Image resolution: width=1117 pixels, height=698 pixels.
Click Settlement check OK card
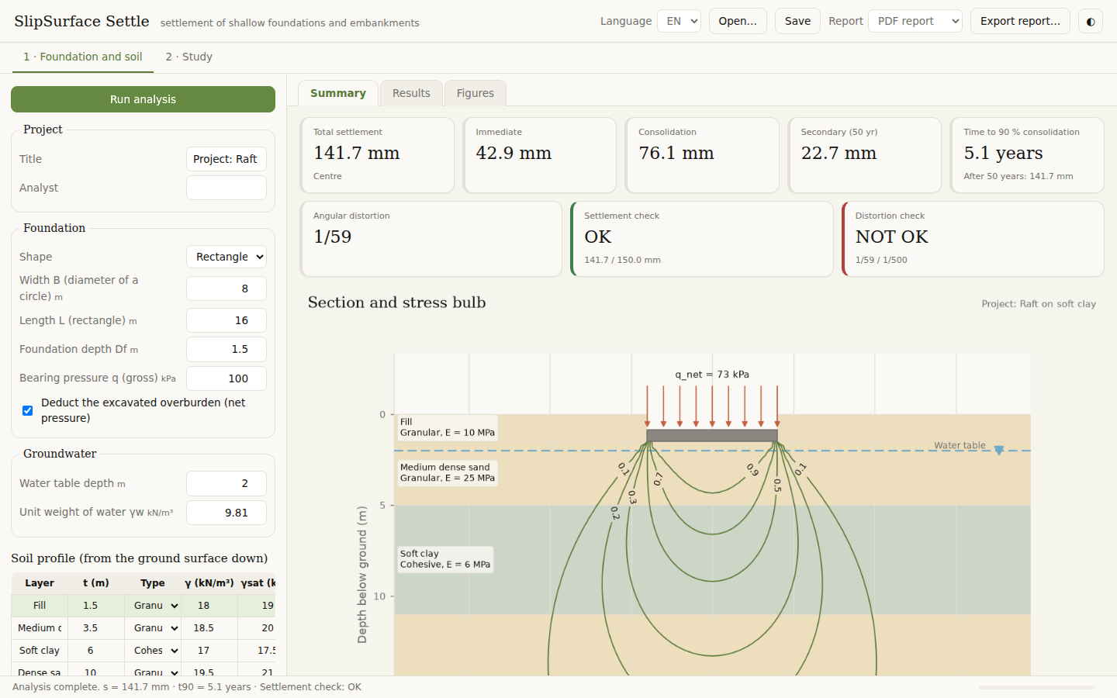pos(702,239)
